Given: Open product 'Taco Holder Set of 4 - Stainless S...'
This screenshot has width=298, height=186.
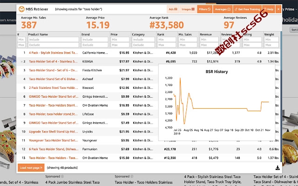Looking at the screenshot, I should pos(53,61).
